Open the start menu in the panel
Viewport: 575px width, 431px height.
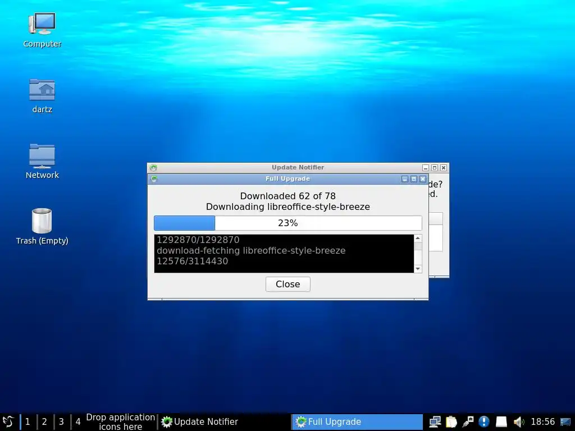8,421
